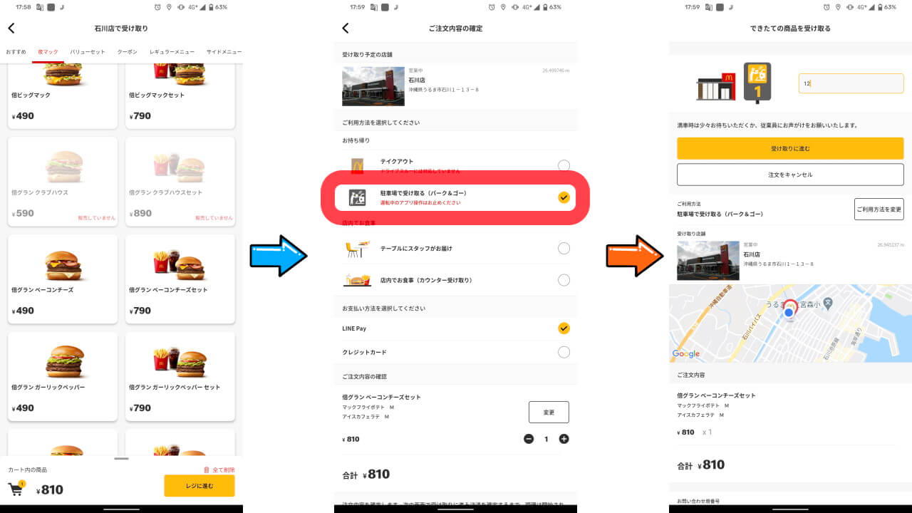Tap back arrow on 石川店で受け取り screen
912x513 pixels.
point(11,28)
